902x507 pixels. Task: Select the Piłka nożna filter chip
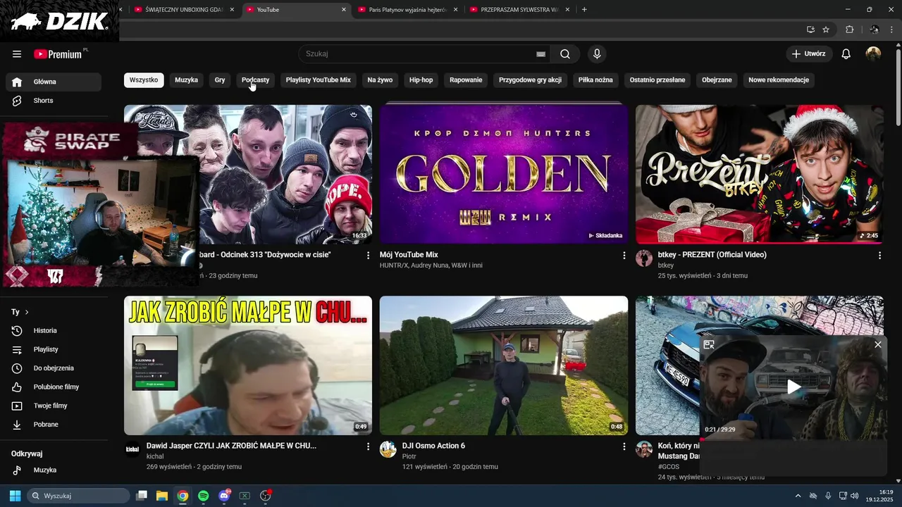[x=595, y=80]
